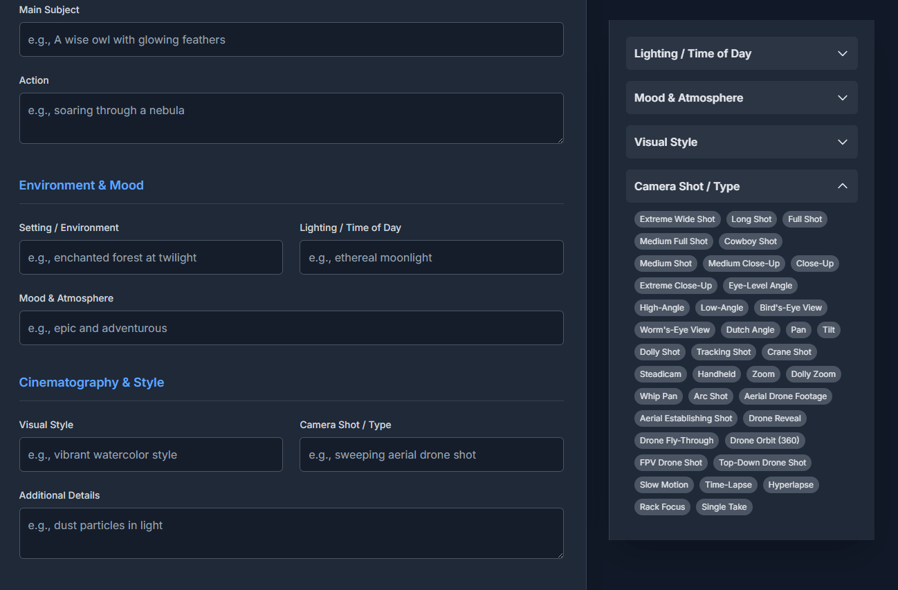Pick the FPV Drone Shot tag
898x590 pixels.
[670, 462]
